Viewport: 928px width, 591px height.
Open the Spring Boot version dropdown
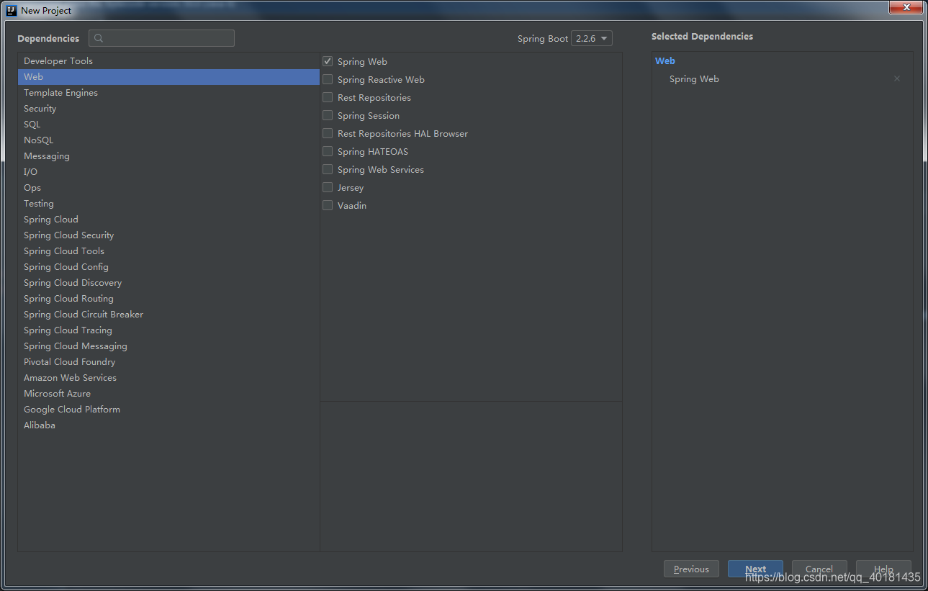592,39
